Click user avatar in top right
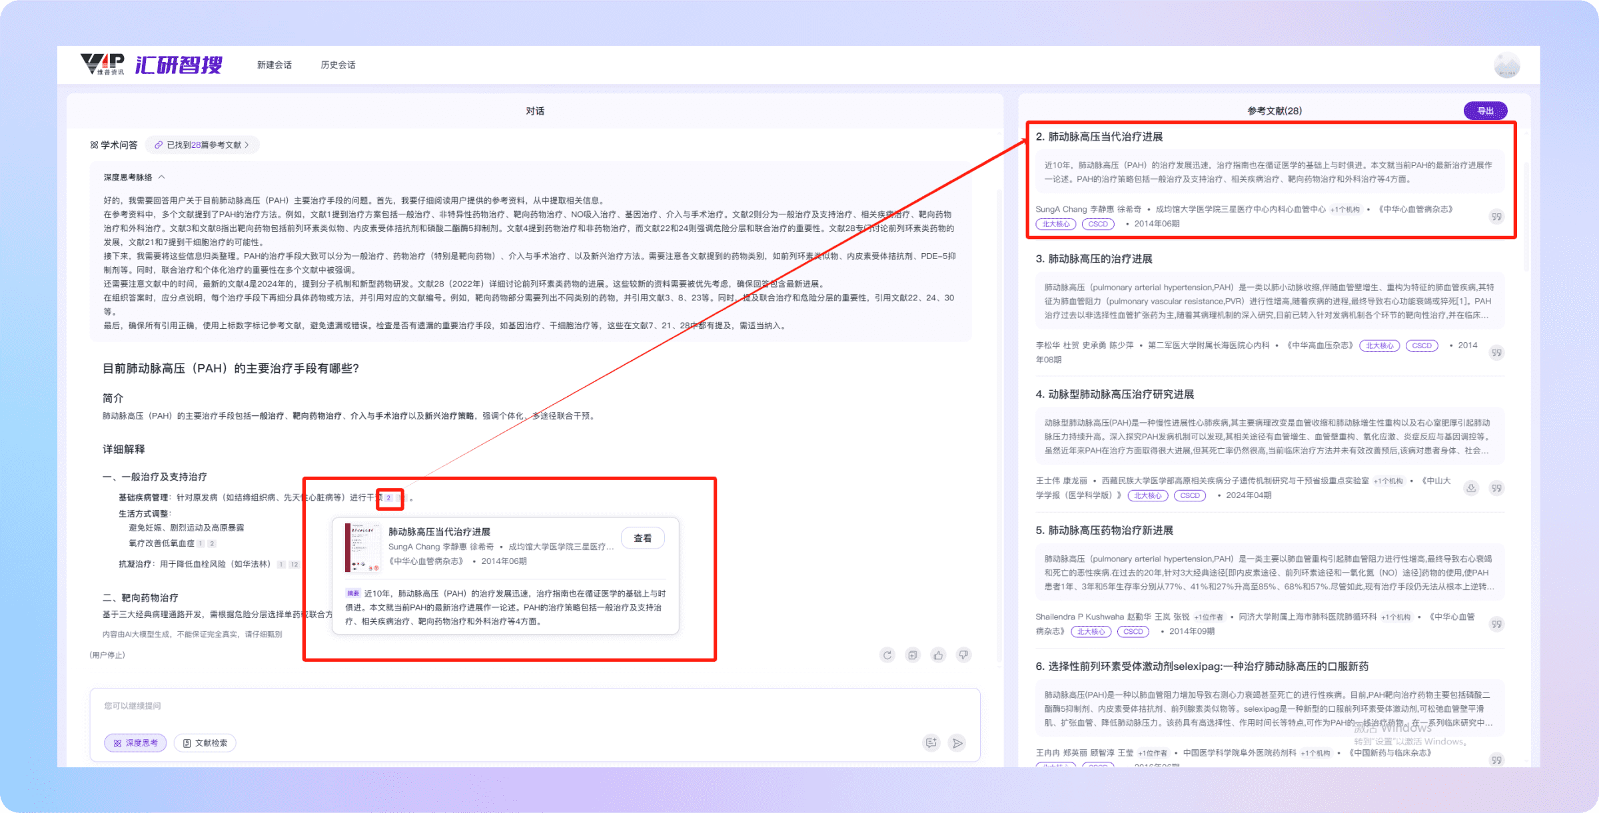This screenshot has width=1599, height=813. 1506,65
